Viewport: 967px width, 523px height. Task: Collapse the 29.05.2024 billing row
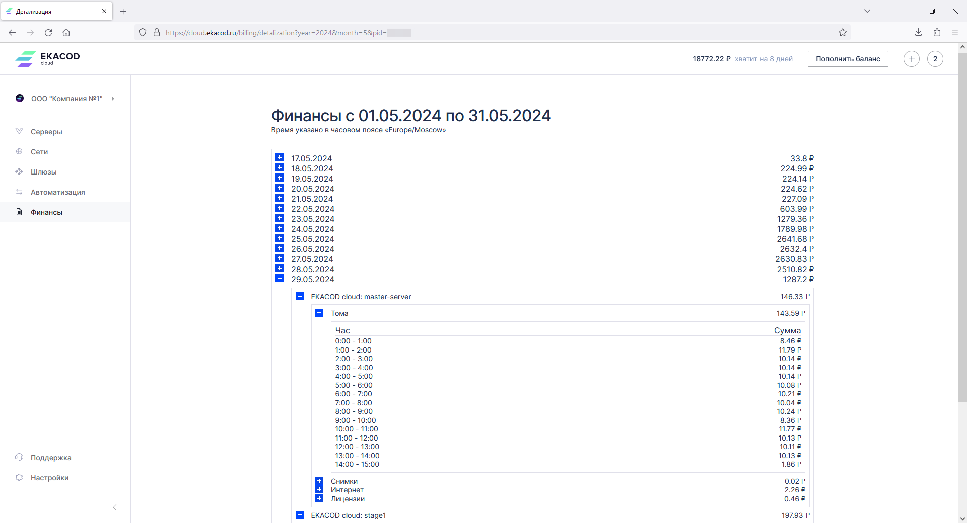pyautogui.click(x=280, y=279)
